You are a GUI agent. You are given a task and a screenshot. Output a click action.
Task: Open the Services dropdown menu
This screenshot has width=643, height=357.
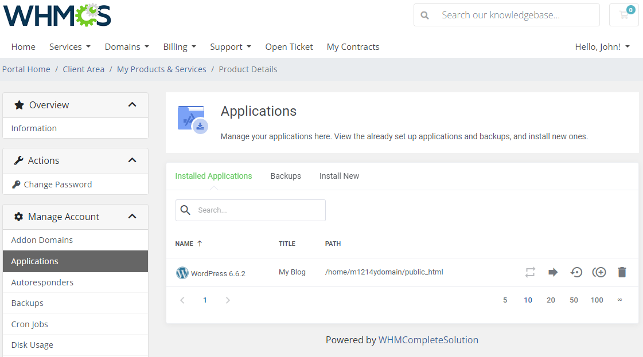[x=70, y=47]
